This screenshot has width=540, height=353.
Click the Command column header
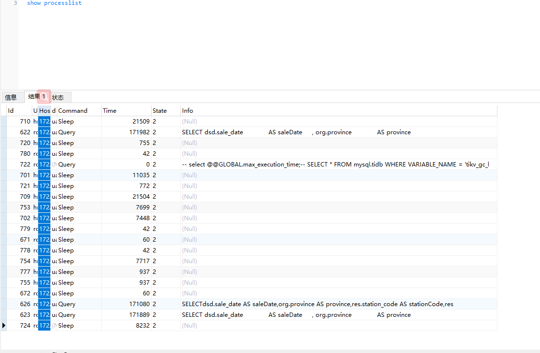click(78, 111)
